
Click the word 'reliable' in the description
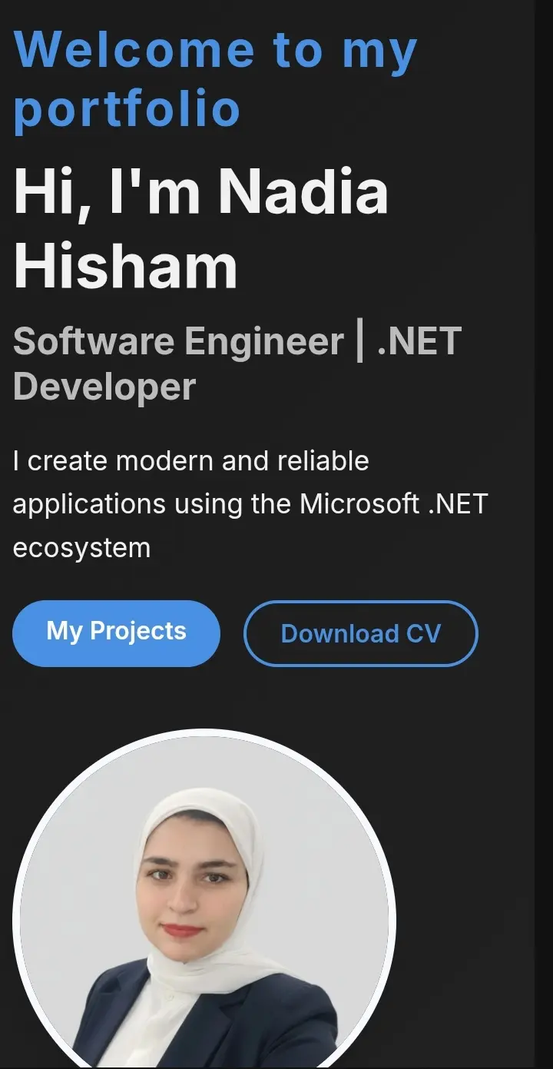323,461
